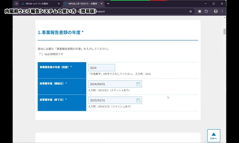Open Chrome's three-dot menu
The width and height of the screenshot is (239, 143).
click(x=223, y=11)
